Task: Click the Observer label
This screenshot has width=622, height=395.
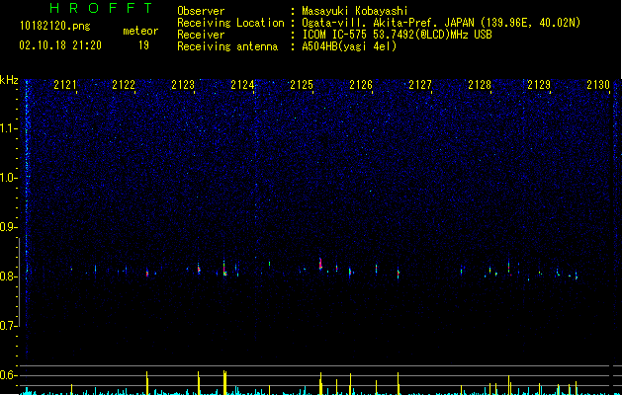Action: [x=201, y=11]
